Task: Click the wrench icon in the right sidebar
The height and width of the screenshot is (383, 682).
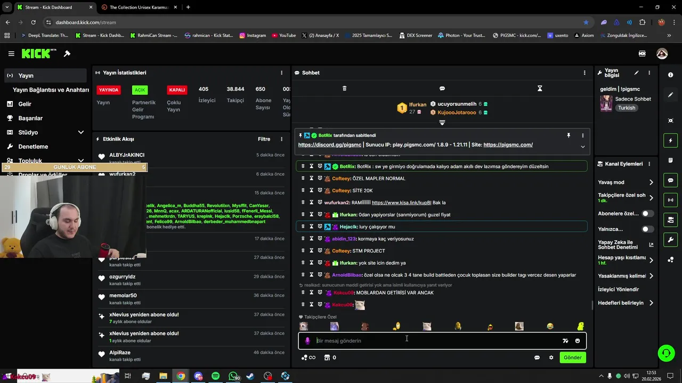Action: tap(670, 240)
